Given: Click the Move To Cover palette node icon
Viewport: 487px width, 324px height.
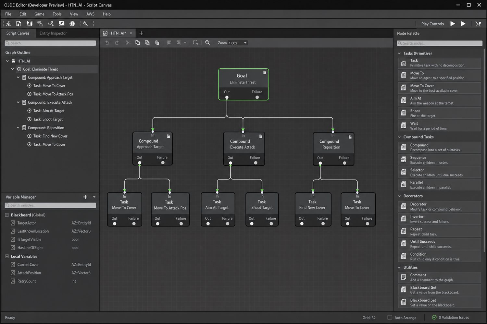Looking at the screenshot, I should 404,88.
